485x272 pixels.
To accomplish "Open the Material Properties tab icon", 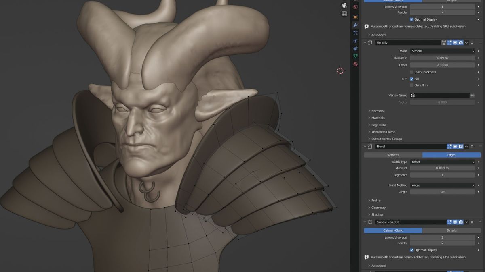I will [355, 64].
